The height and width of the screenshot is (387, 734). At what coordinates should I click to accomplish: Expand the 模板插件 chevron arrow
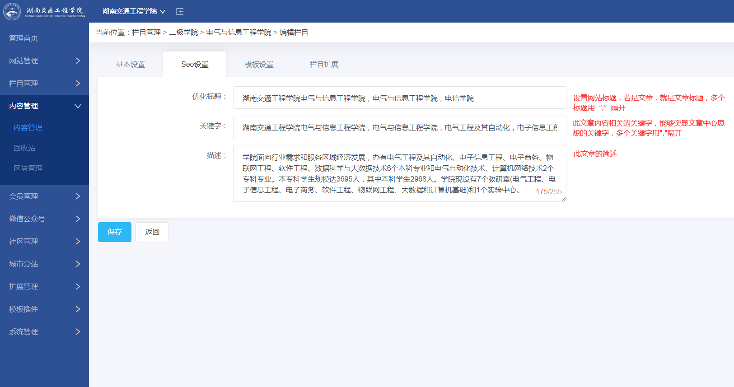(x=78, y=309)
